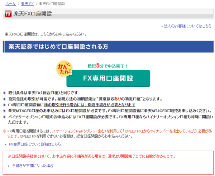This screenshot has height=176, width=215.
Task: Open 法人のお客様についてはこちら link
Action: point(187,26)
